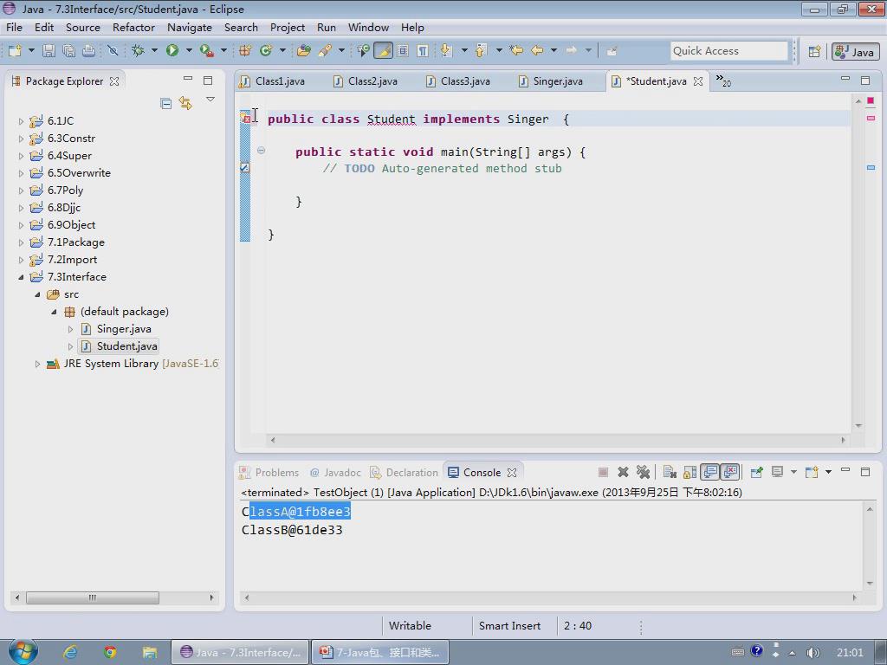Viewport: 887px width, 665px height.
Task: Open Chrome from the taskbar
Action: [x=110, y=652]
